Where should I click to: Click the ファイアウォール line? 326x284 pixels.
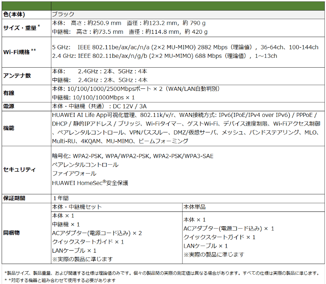pos(74,174)
